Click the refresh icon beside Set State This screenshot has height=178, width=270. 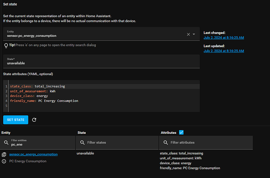pos(34,120)
